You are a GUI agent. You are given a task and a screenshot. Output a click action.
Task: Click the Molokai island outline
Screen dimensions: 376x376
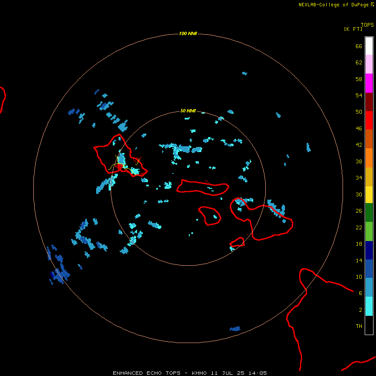[x=203, y=188]
